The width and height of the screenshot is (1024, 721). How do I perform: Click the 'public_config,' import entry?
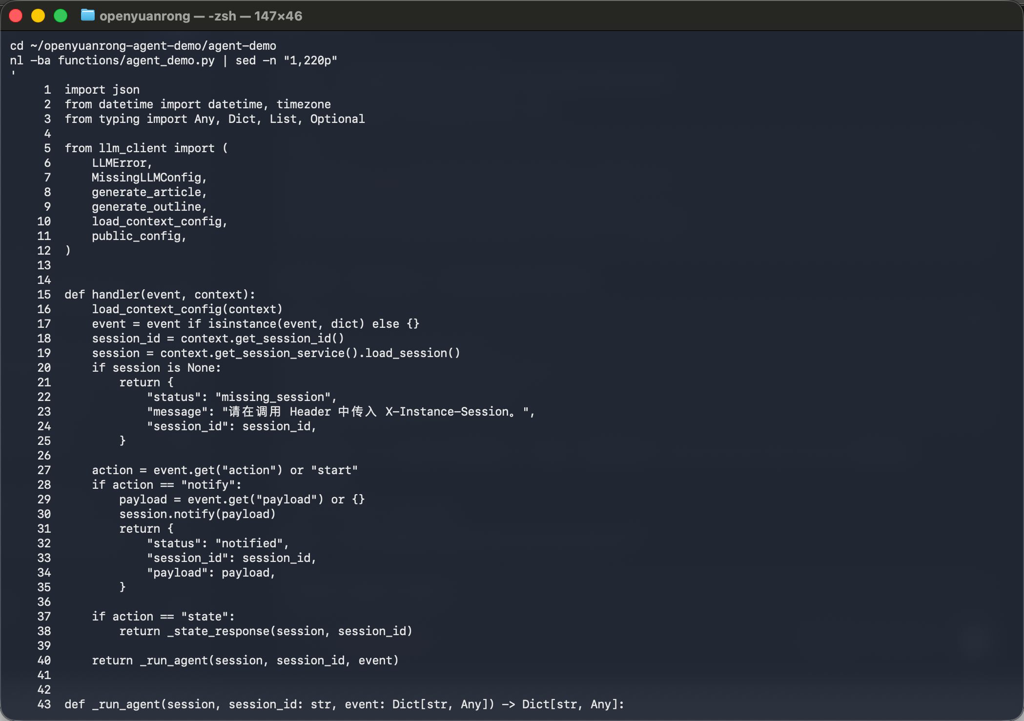[x=139, y=236]
